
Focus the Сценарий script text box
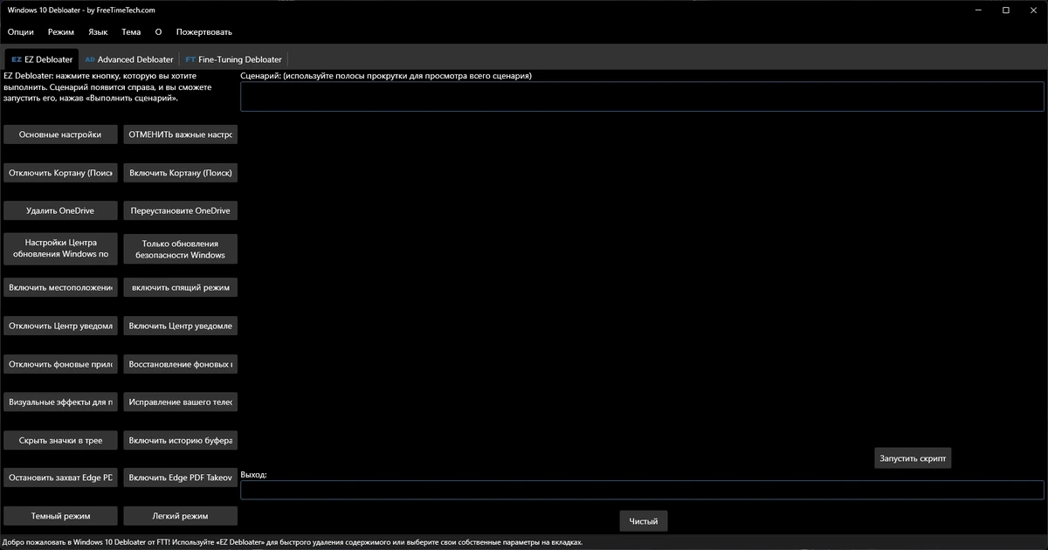[642, 96]
